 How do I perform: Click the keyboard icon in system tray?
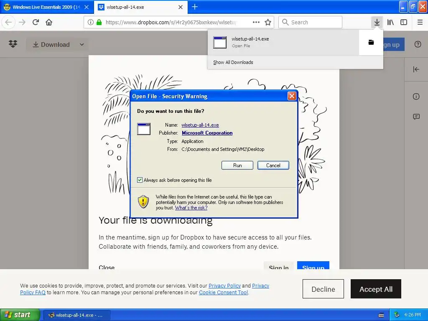[x=381, y=315]
